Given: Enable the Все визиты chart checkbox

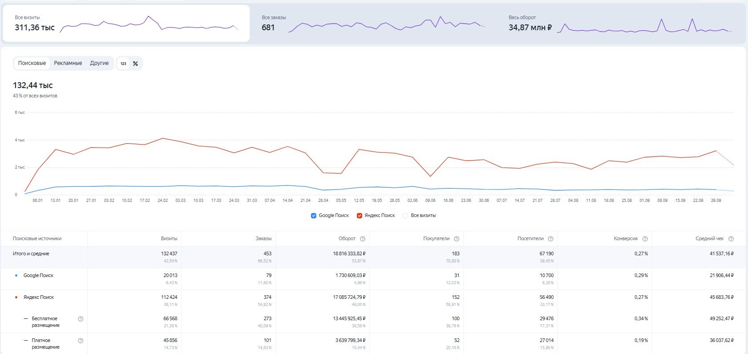Looking at the screenshot, I should (405, 216).
